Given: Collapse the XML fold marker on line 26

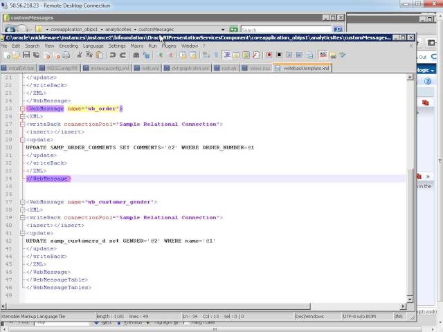Looking at the screenshot, I should click(23, 116).
